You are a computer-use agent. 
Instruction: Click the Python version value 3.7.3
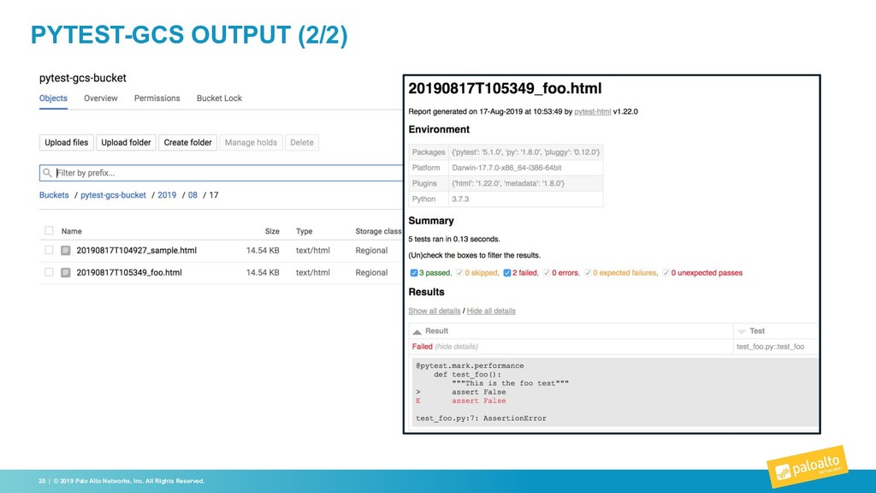tap(460, 199)
